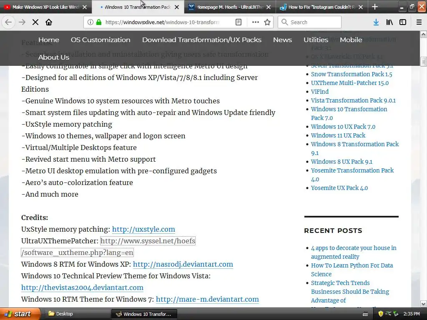Viewport: 427px width, 320px height.
Task: Open the Firefox hamburger menu
Action: click(x=419, y=22)
